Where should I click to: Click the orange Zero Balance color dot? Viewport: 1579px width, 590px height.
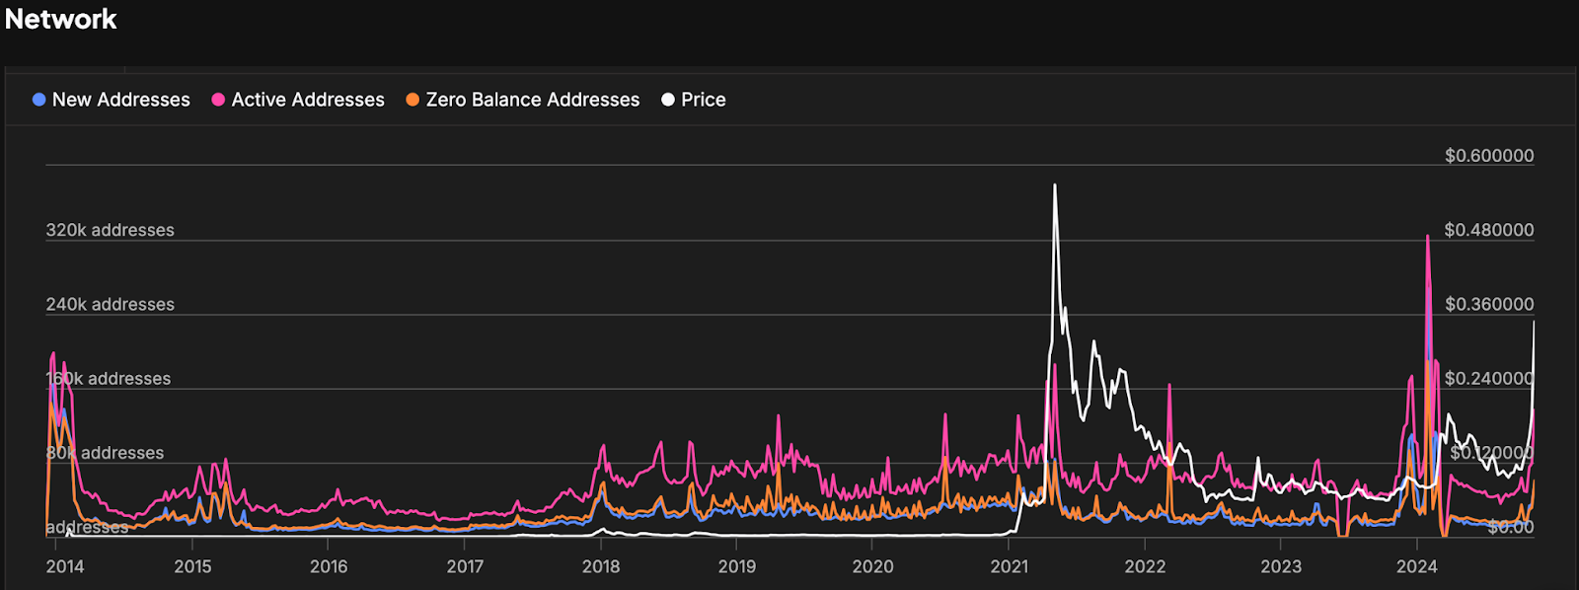(413, 100)
